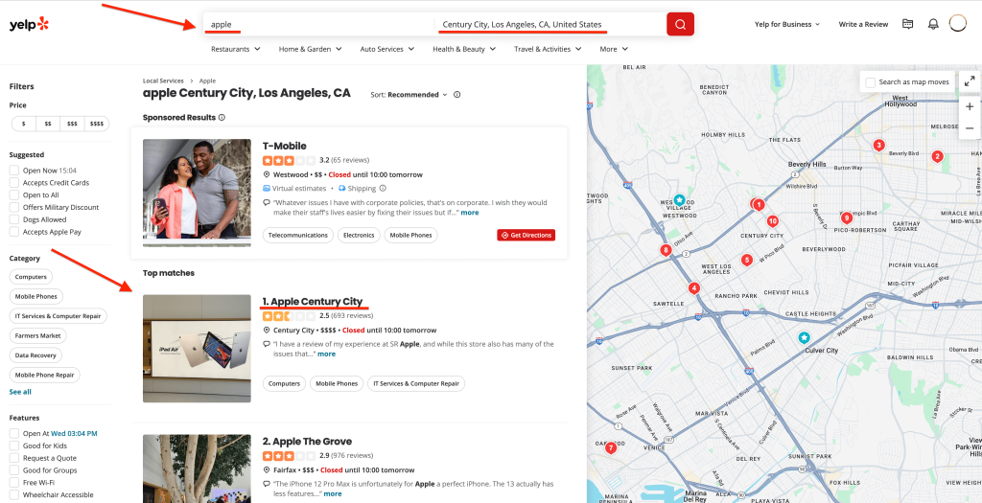The height and width of the screenshot is (503, 982).
Task: Zoom out on the map
Action: [970, 128]
